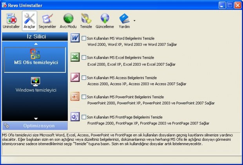Open the İz Silici panel header
The height and width of the screenshot is (165, 243).
[x=35, y=36]
